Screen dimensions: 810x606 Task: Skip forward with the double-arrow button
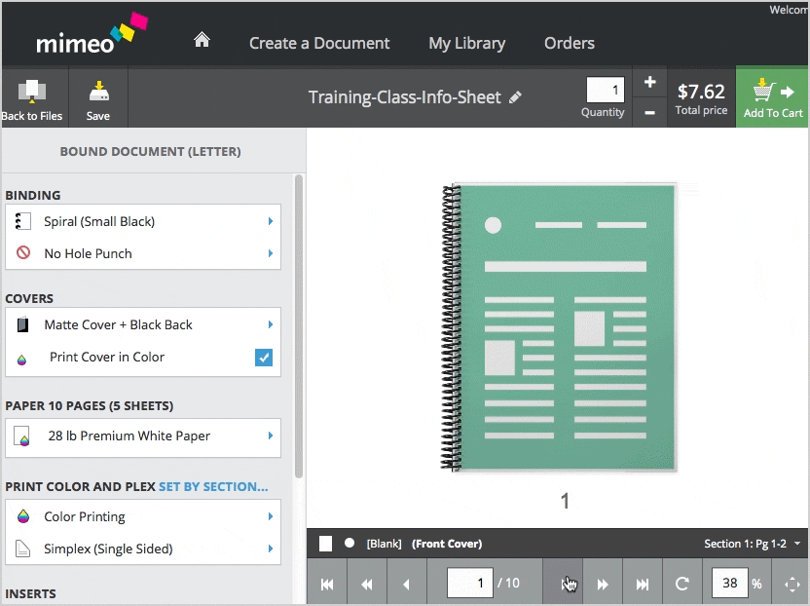[603, 584]
